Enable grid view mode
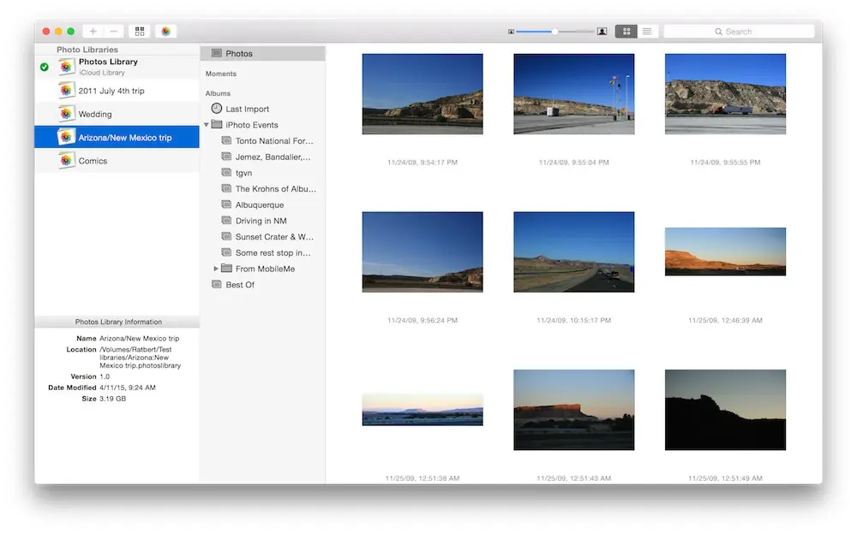Image resolution: width=857 pixels, height=533 pixels. pyautogui.click(x=626, y=31)
